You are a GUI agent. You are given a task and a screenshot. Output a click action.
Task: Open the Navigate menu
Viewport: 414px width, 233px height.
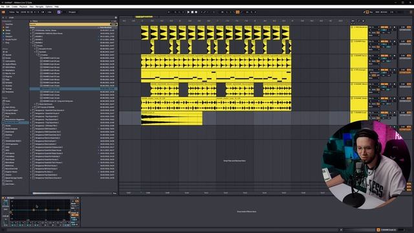pos(39,6)
